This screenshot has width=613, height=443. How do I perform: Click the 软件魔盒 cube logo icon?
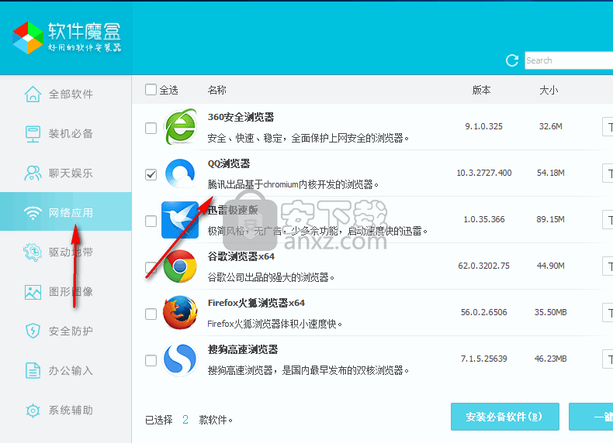pyautogui.click(x=28, y=37)
